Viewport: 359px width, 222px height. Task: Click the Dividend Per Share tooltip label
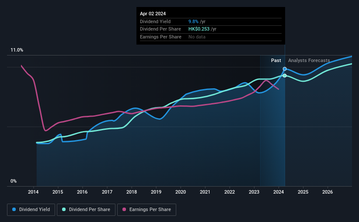coord(160,29)
